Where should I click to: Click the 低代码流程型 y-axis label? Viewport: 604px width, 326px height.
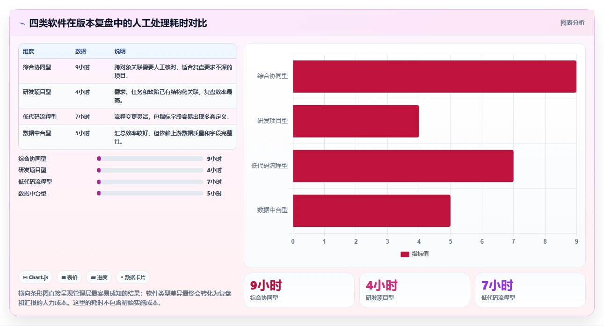point(269,166)
